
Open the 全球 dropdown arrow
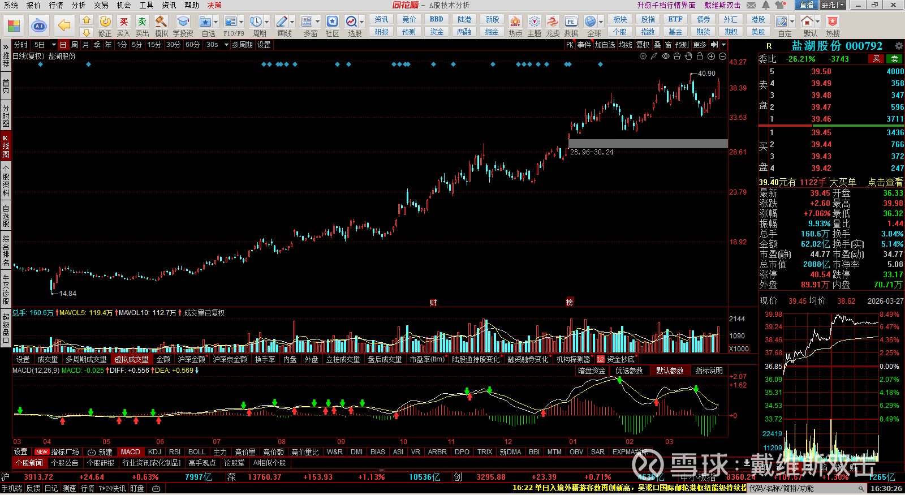point(601,22)
